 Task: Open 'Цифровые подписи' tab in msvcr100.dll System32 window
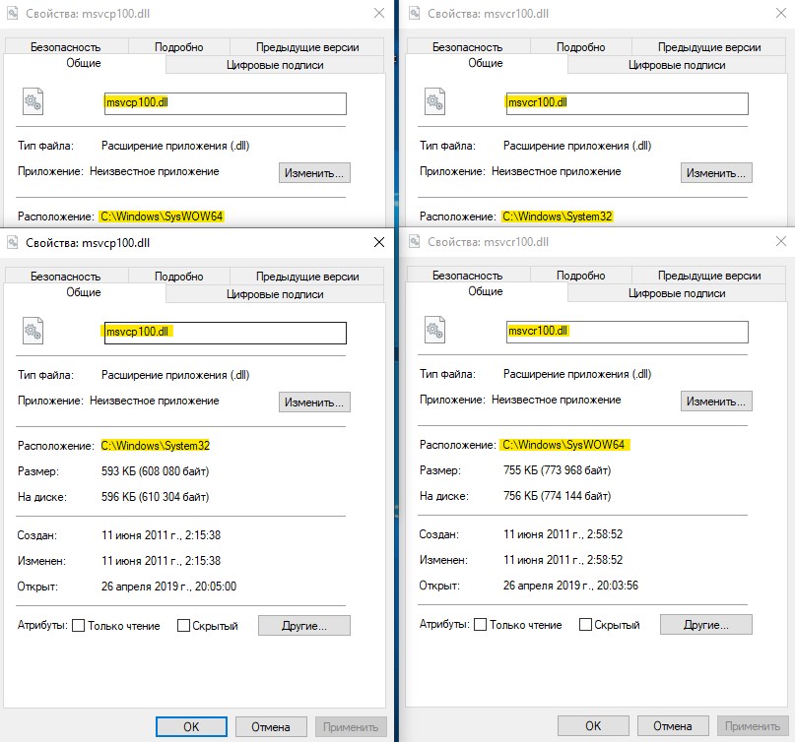tap(677, 65)
